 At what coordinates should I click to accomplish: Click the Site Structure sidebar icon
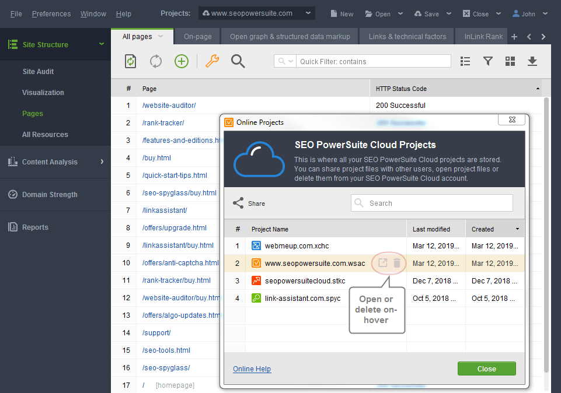click(x=13, y=44)
